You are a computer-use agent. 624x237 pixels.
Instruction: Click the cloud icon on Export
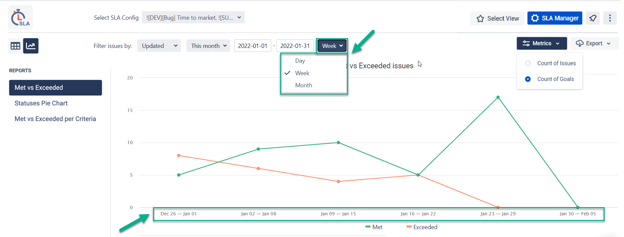tap(580, 43)
